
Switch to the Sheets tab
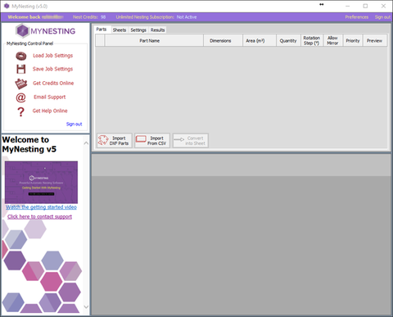[120, 30]
